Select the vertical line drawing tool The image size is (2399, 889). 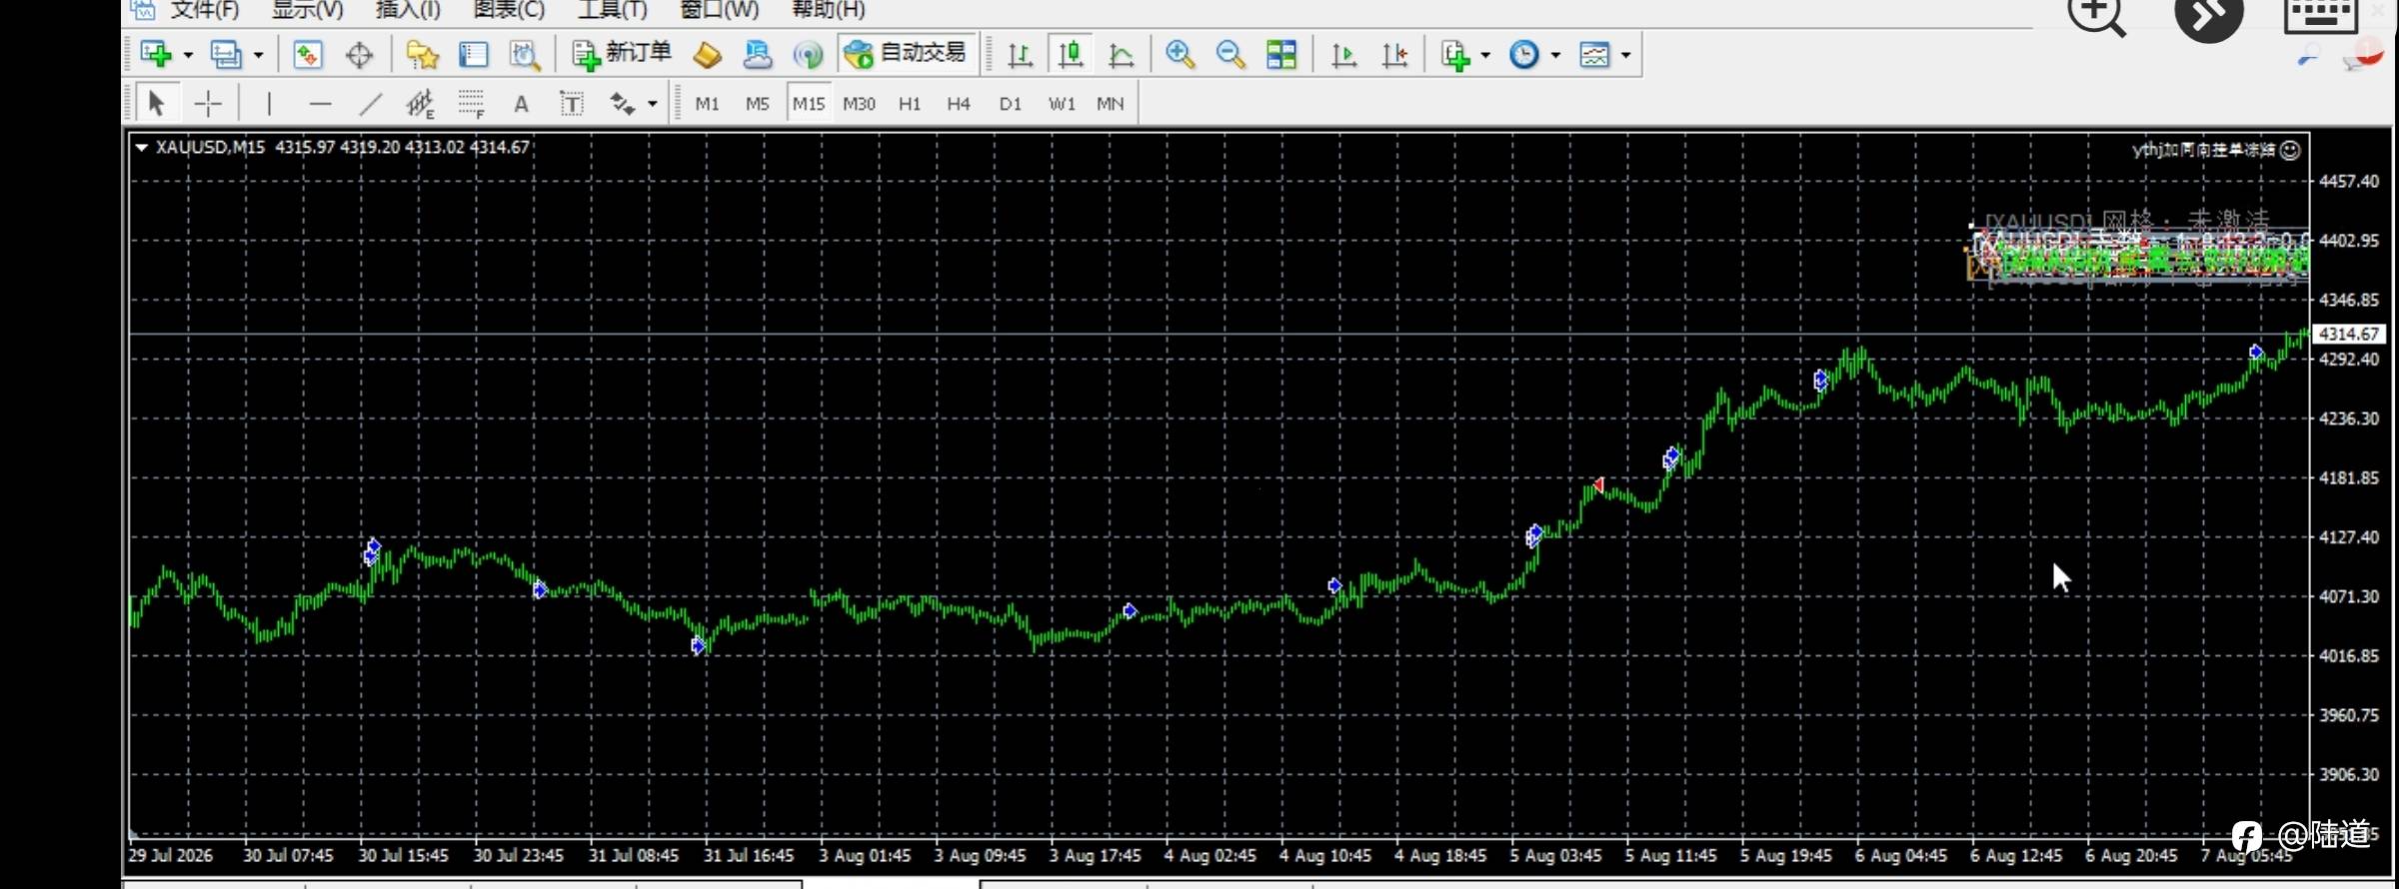pyautogui.click(x=269, y=103)
